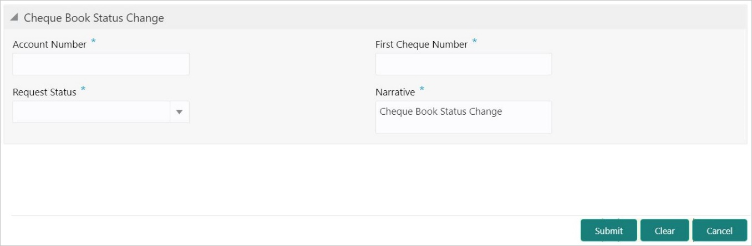Viewport: 752px width, 246px height.
Task: Click the required marker beside Request Status
Action: 83,90
